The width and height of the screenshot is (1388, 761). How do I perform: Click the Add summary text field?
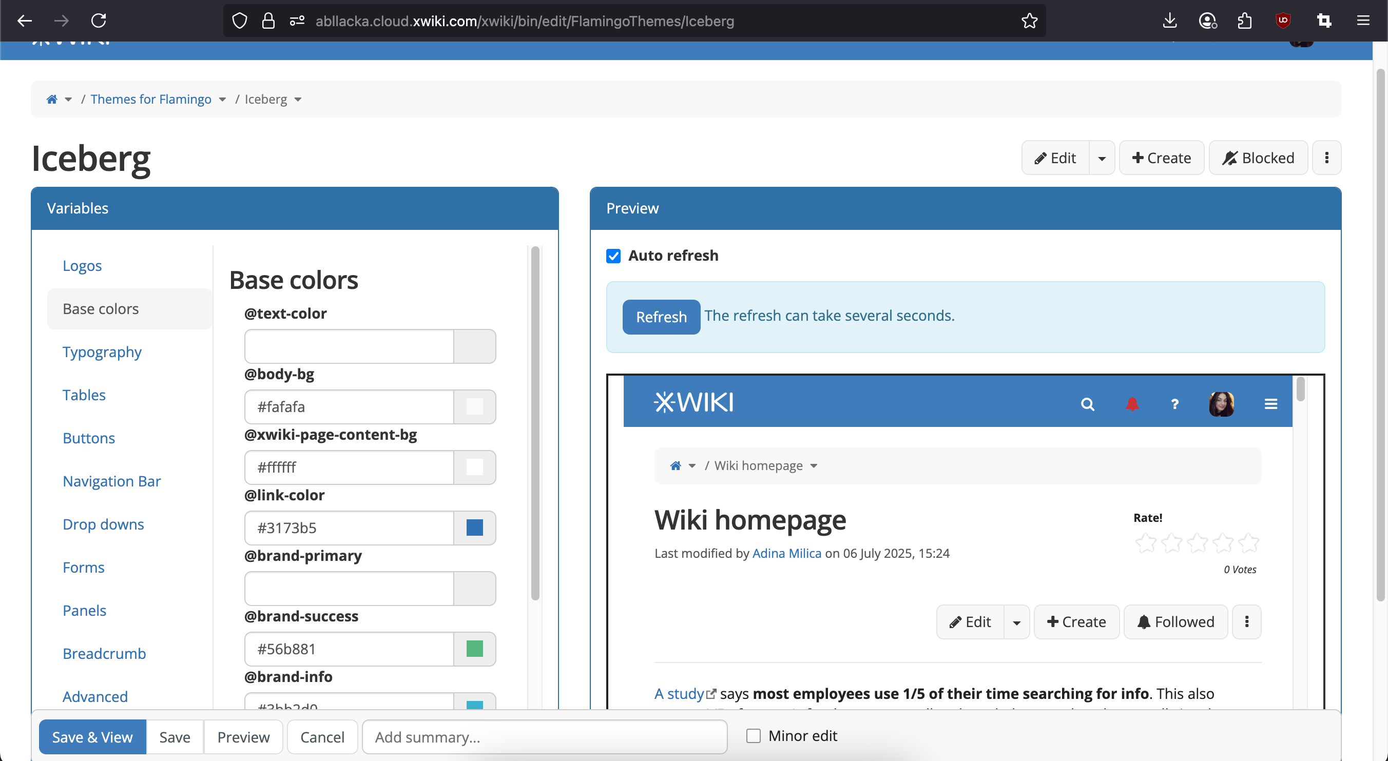point(544,737)
